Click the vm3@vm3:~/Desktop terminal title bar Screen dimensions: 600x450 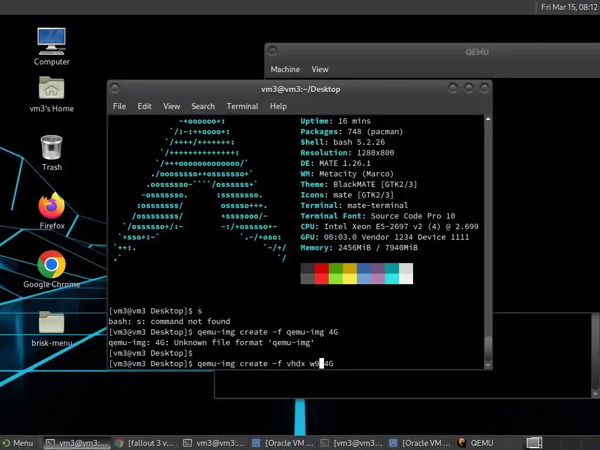point(301,89)
